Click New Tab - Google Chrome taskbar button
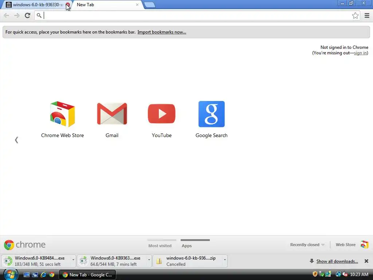The image size is (373, 280). [87, 275]
